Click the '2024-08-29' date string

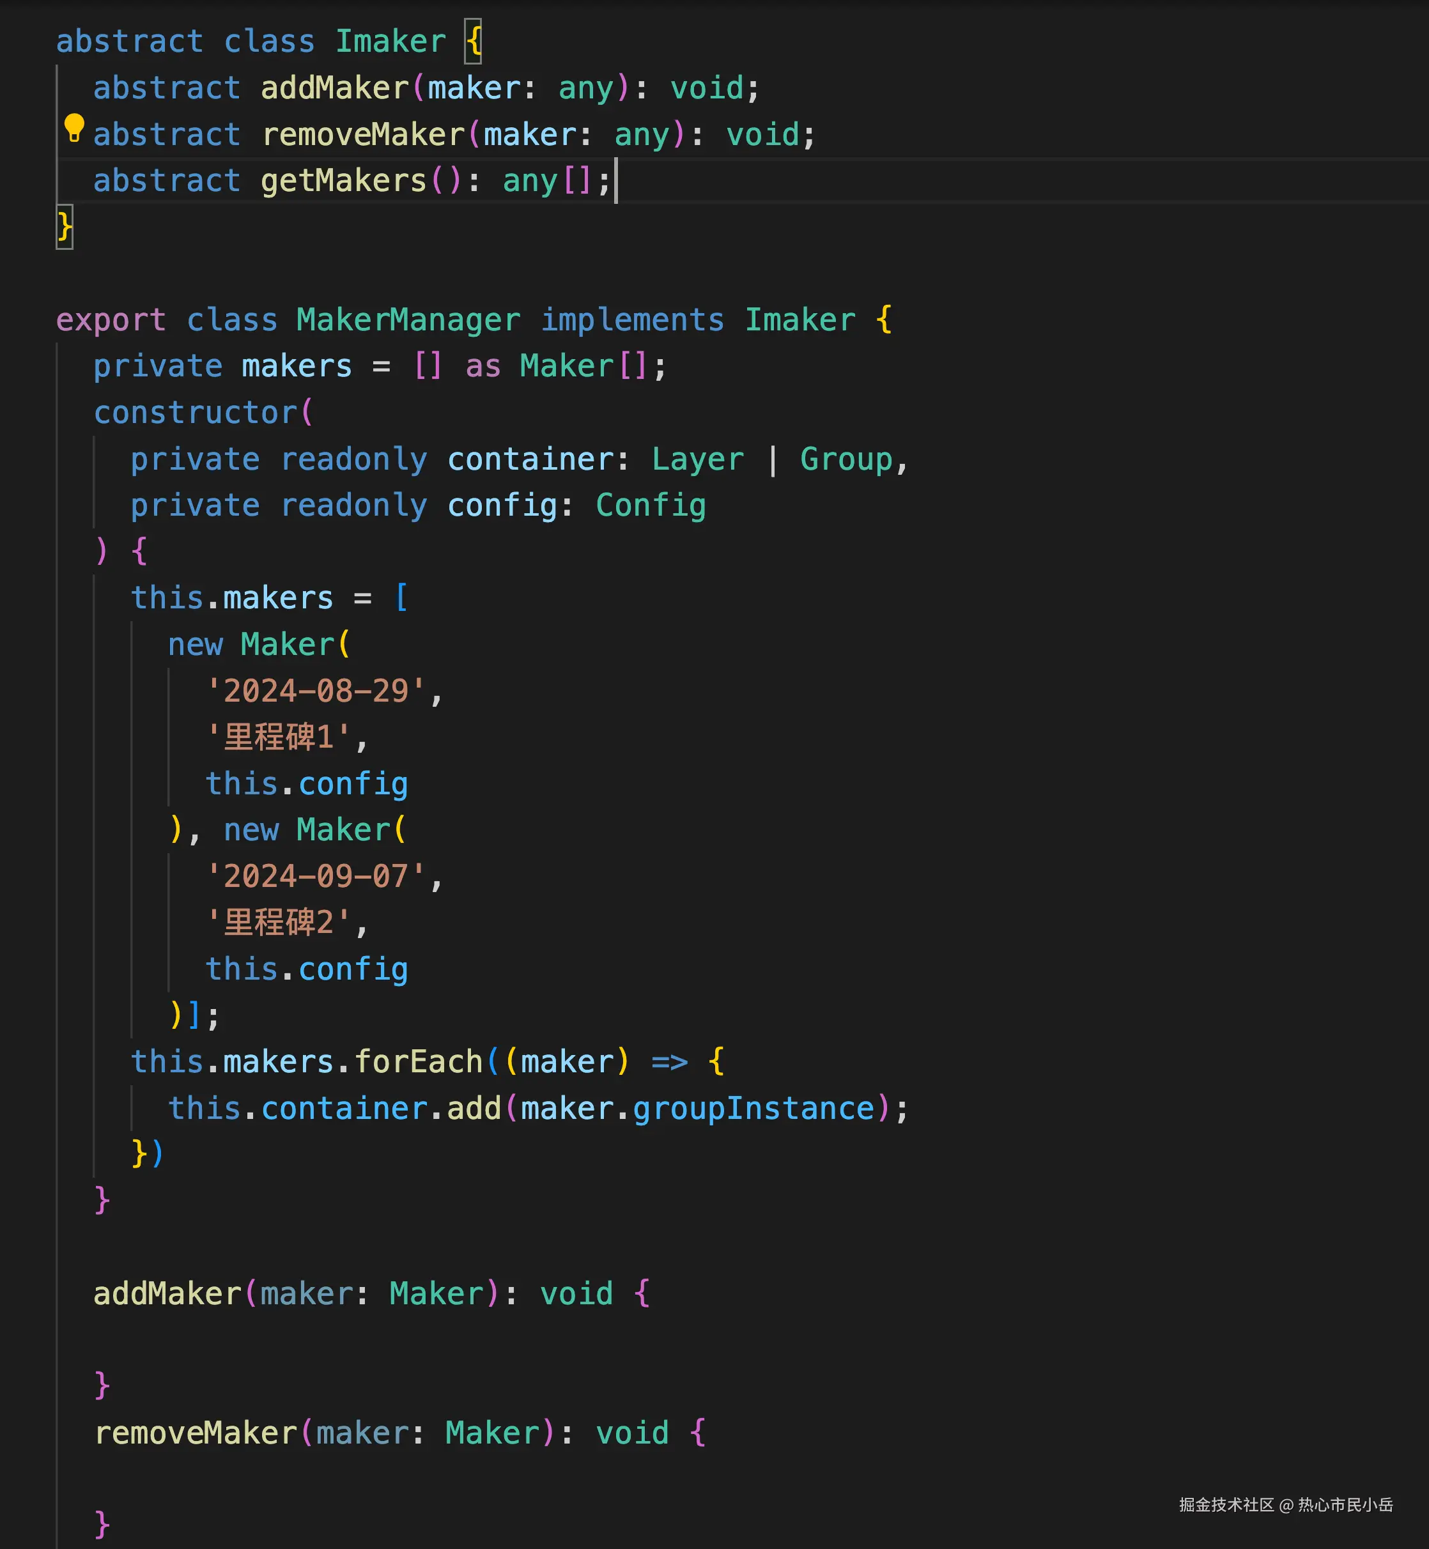[x=316, y=691]
